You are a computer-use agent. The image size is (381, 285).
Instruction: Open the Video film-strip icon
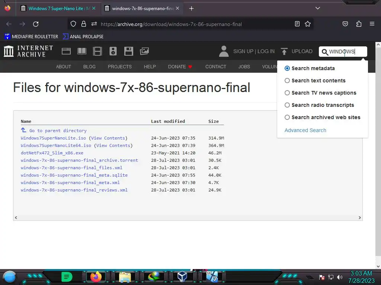tap(97, 51)
